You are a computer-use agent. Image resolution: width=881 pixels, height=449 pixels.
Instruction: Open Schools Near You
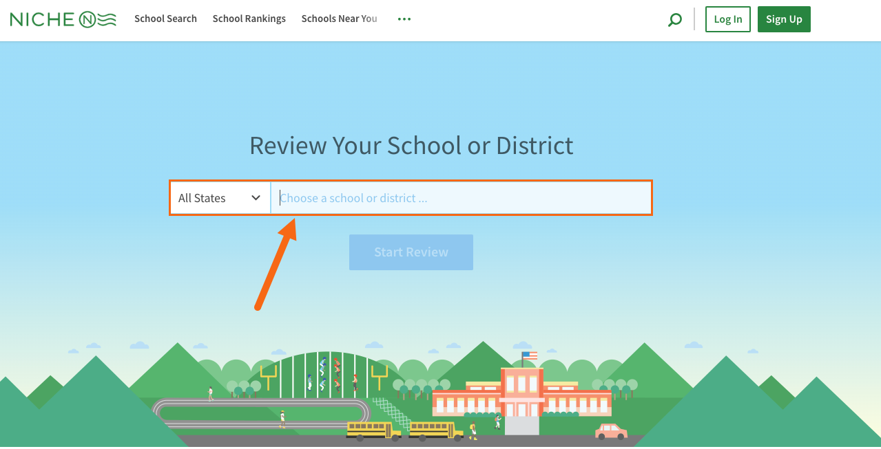tap(340, 19)
